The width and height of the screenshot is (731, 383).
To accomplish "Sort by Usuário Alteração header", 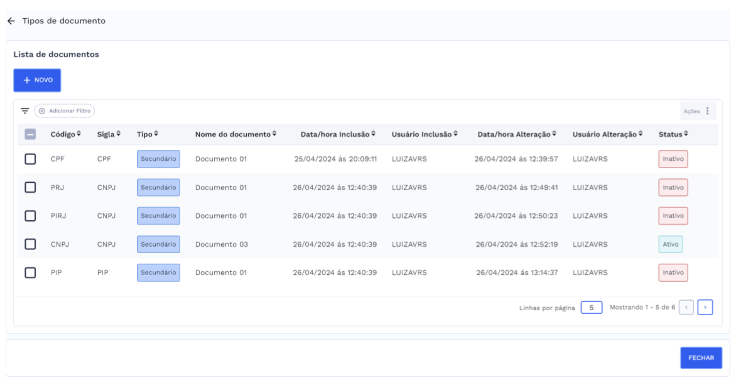I will (x=607, y=135).
